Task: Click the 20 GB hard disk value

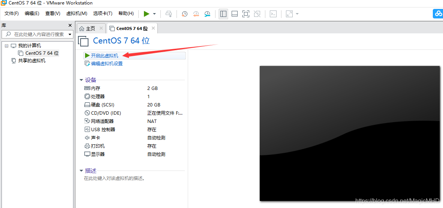Action: tap(154, 105)
